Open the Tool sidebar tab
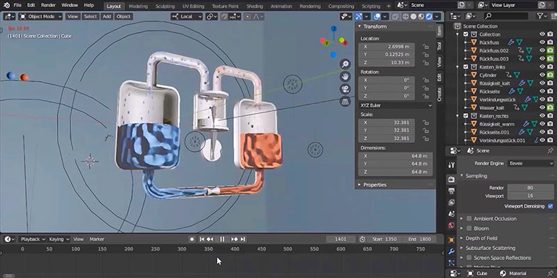Screen dimensions: 557x278 coord(439,46)
